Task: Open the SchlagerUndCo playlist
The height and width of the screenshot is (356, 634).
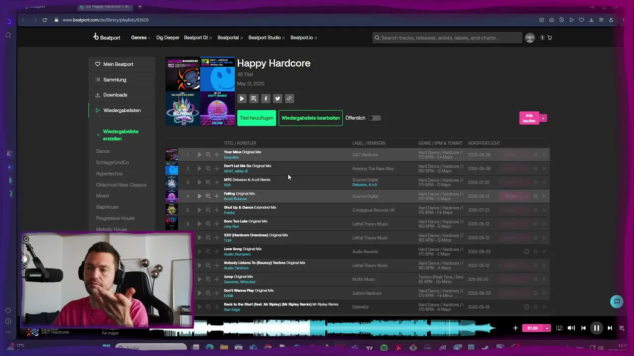Action: click(x=112, y=162)
